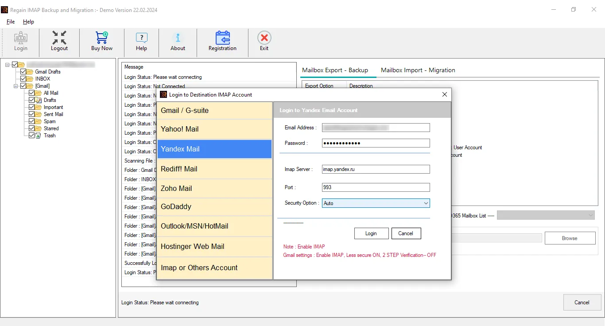This screenshot has height=326, width=605.
Task: Switch to Mailbox Import - Migration tab
Action: (x=418, y=70)
